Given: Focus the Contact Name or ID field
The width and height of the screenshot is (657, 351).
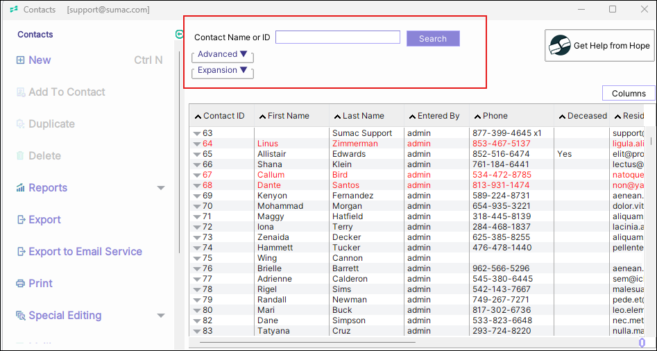Looking at the screenshot, I should tap(337, 37).
